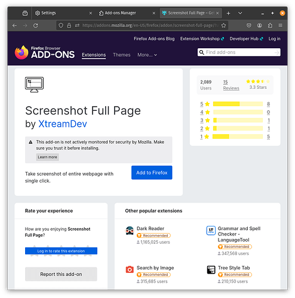Click the 5-star review count 8
The width and height of the screenshot is (295, 298).
[268, 104]
